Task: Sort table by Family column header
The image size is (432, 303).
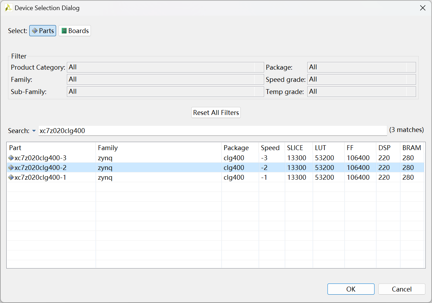Action: 159,148
